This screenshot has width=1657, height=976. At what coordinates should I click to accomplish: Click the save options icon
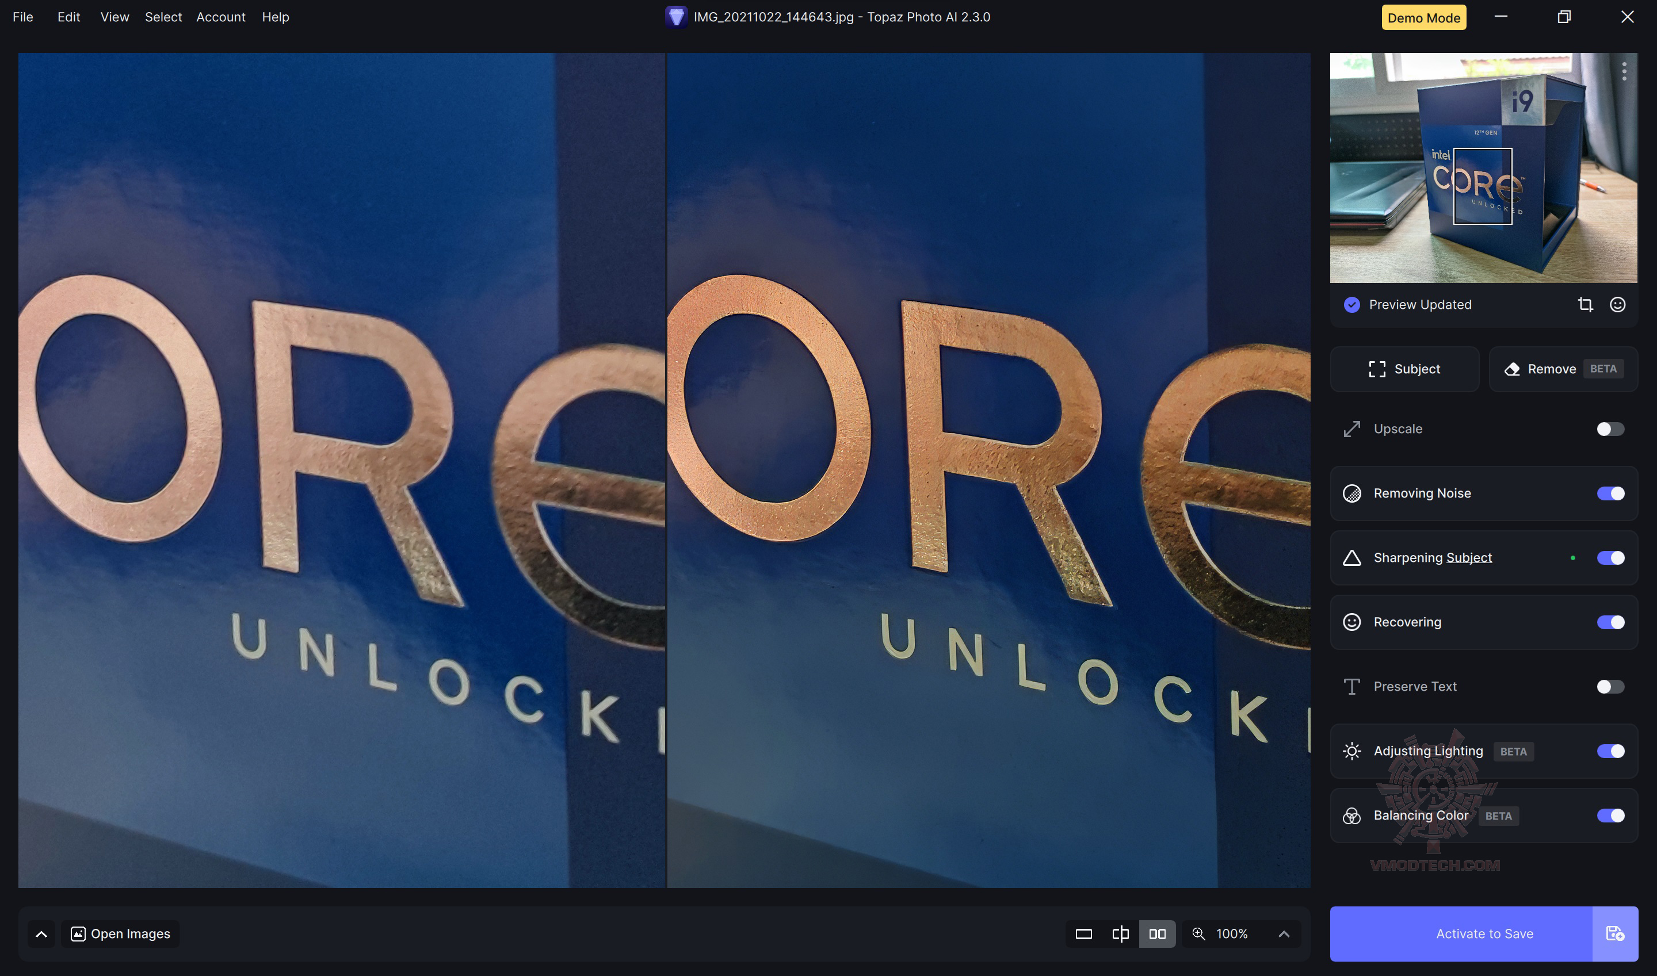1614,933
